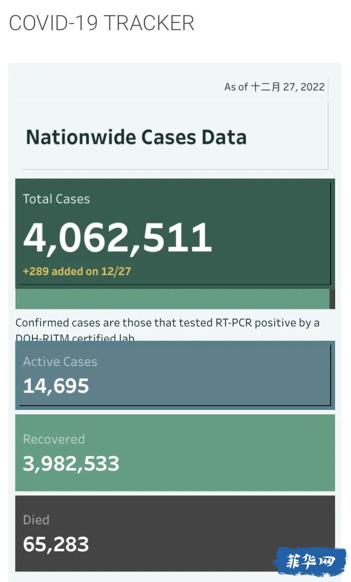The height and width of the screenshot is (582, 351).
Task: Click the Nationwide Cases Data title
Action: [x=136, y=137]
